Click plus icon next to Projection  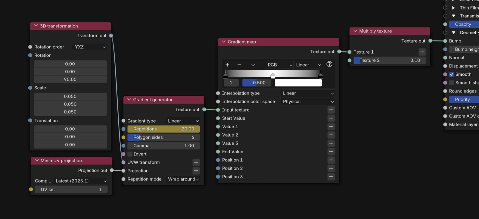pyautogui.click(x=196, y=171)
